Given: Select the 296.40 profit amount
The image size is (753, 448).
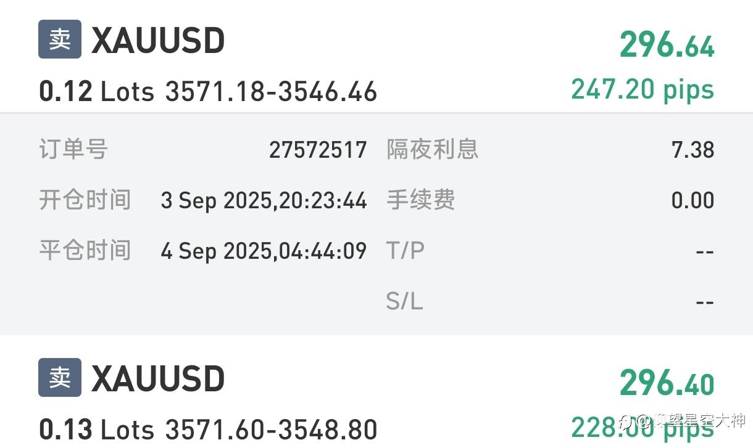Looking at the screenshot, I should [x=667, y=383].
